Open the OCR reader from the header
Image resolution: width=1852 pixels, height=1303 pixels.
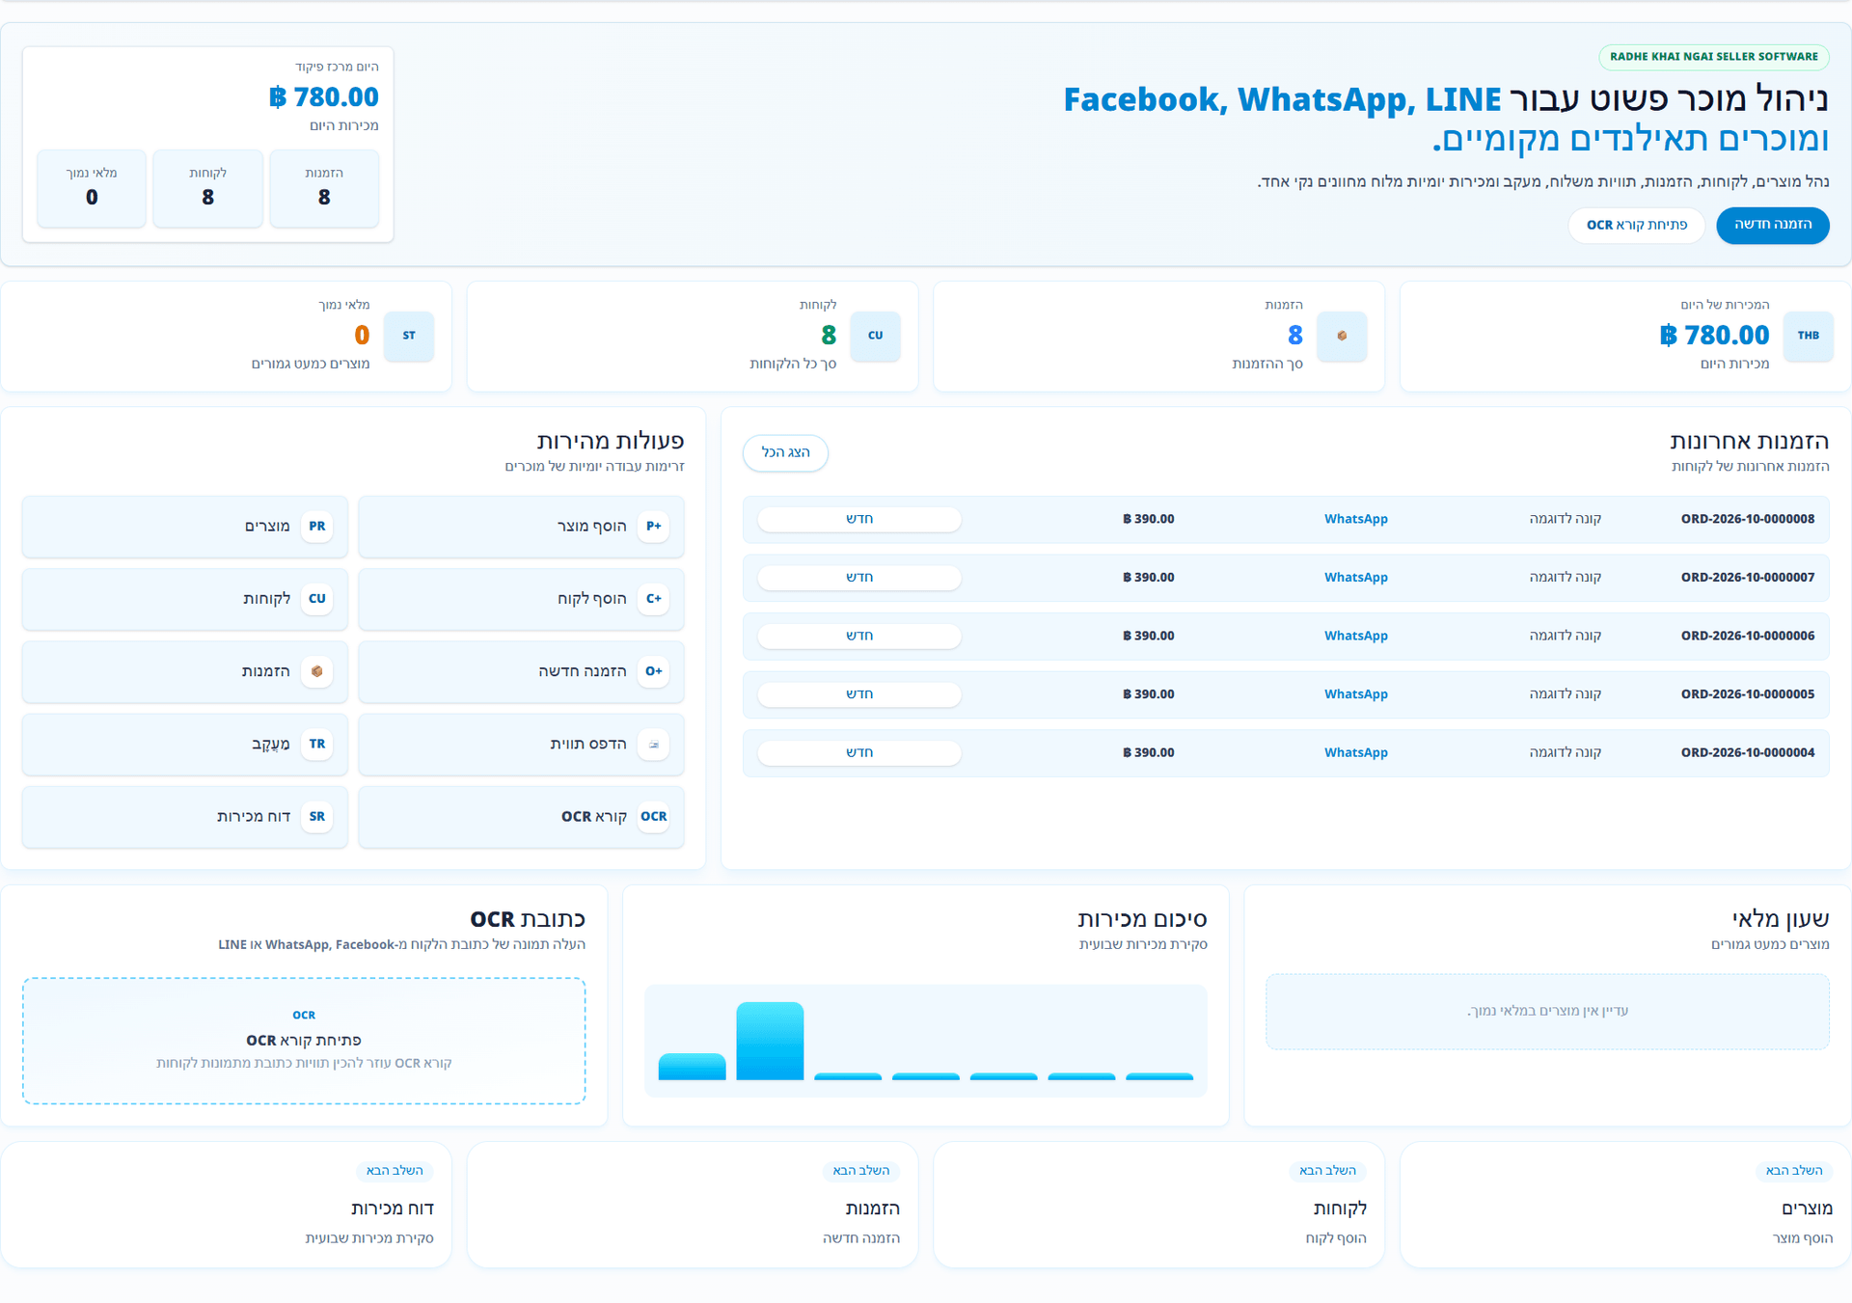[1636, 225]
